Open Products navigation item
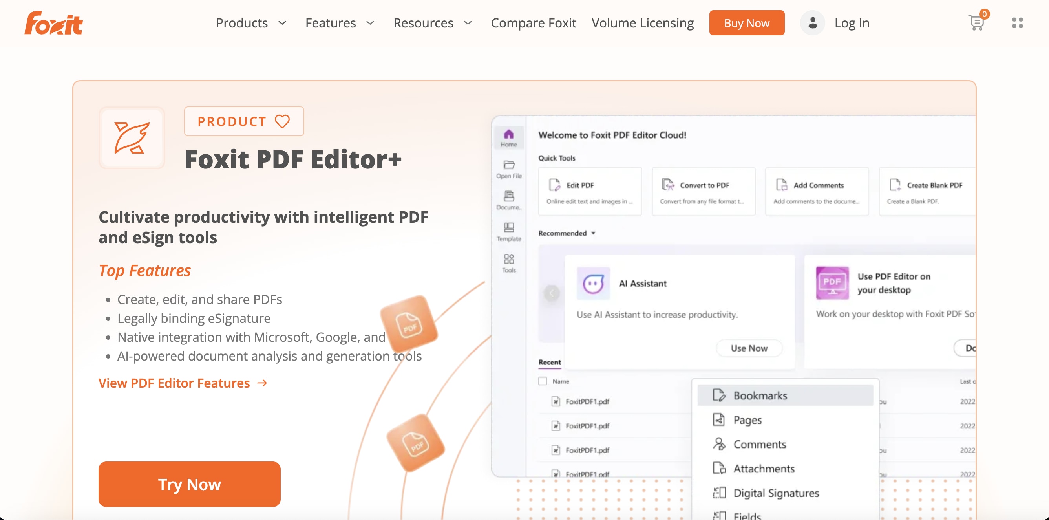 (241, 23)
